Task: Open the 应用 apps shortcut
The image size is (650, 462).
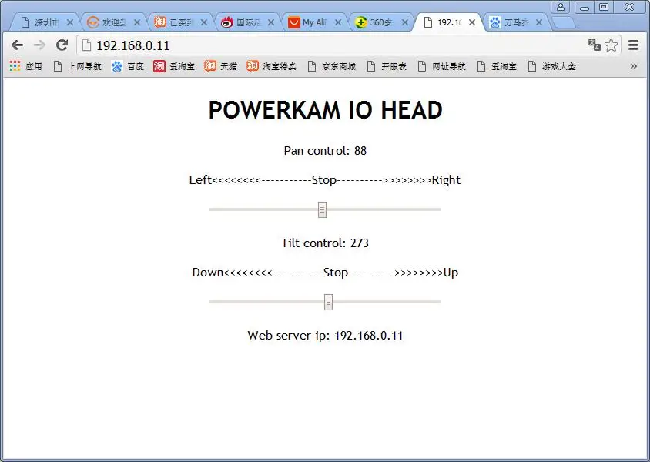Action: tap(25, 66)
